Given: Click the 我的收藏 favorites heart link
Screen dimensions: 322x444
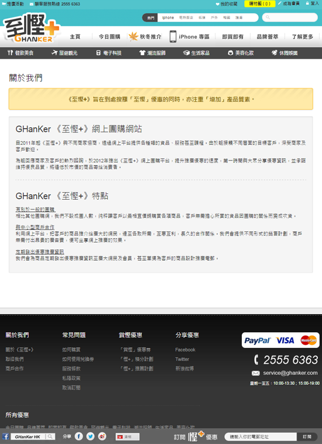Looking at the screenshot, I should (227, 4).
